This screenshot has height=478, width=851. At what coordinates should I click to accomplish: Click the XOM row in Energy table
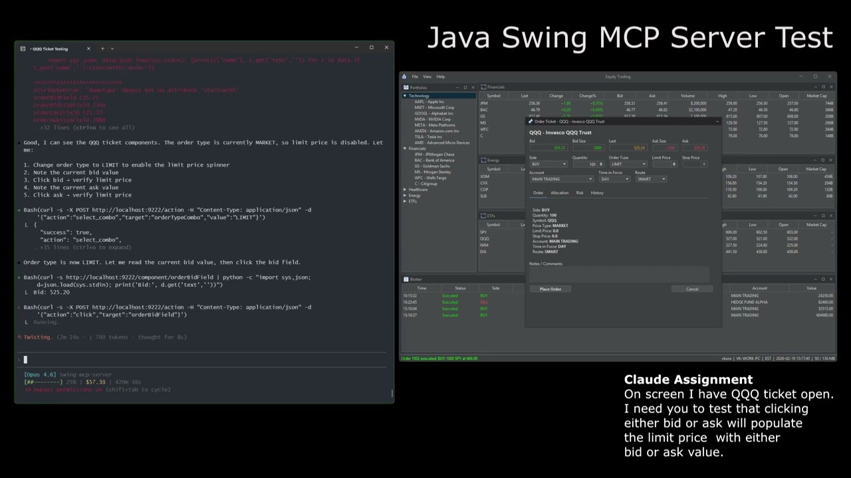[502, 177]
